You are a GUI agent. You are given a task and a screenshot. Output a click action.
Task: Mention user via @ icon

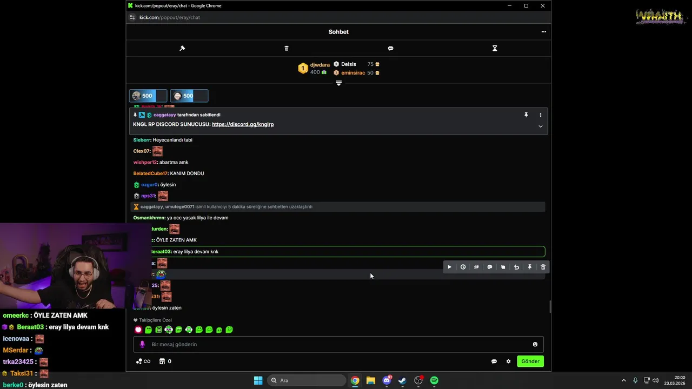pyautogui.click(x=490, y=267)
